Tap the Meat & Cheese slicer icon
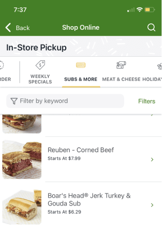This screenshot has width=162, height=225. coord(121,65)
